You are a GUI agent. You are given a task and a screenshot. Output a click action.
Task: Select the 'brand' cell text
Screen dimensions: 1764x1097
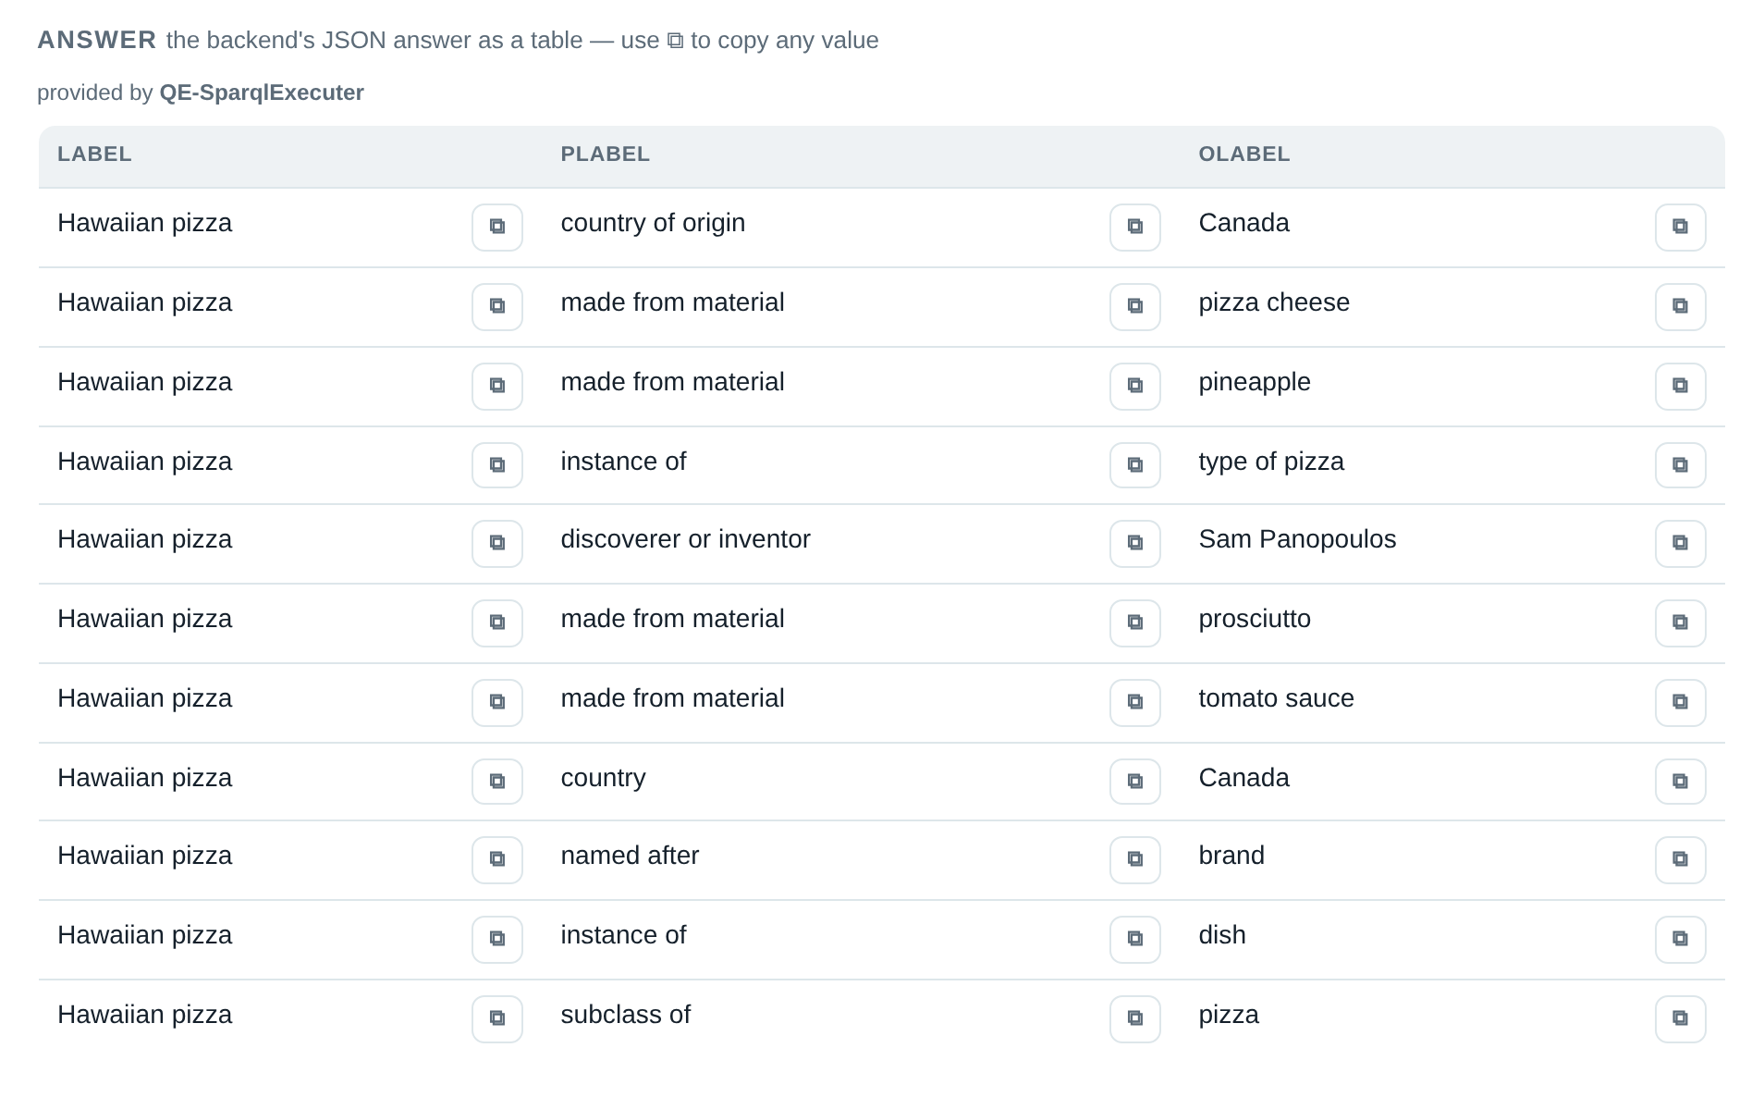click(1231, 856)
